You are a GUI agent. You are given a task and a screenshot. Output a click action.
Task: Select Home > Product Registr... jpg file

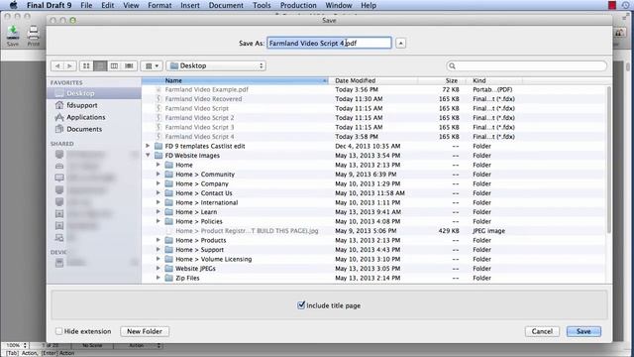(x=247, y=231)
